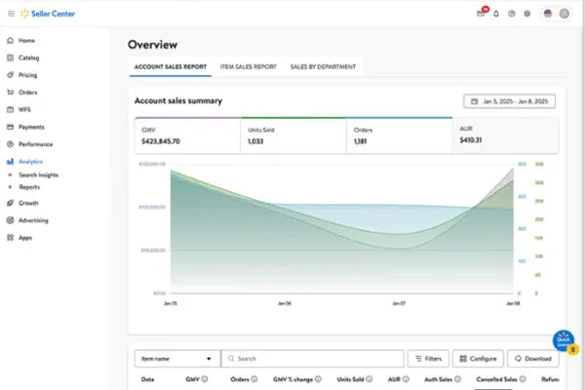Viewport: 585px width, 390px height.
Task: Open the settings gear icon
Action: click(x=527, y=14)
